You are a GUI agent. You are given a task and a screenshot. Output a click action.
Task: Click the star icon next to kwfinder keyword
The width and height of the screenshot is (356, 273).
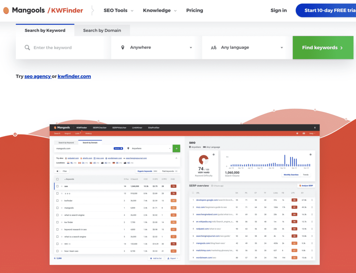click(62, 201)
